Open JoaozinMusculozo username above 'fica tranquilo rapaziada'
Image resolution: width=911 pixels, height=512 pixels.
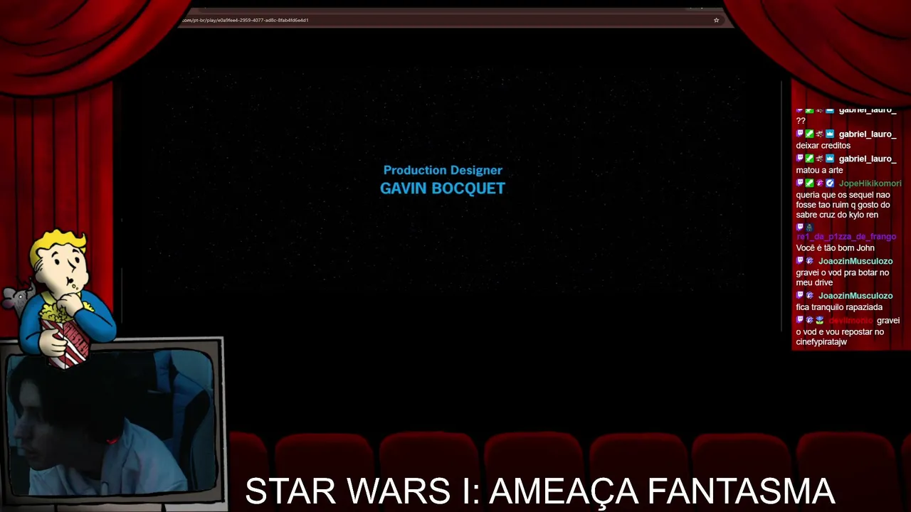(855, 296)
